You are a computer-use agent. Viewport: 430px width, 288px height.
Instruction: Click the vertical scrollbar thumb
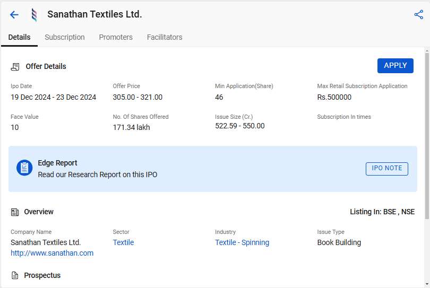(x=427, y=136)
